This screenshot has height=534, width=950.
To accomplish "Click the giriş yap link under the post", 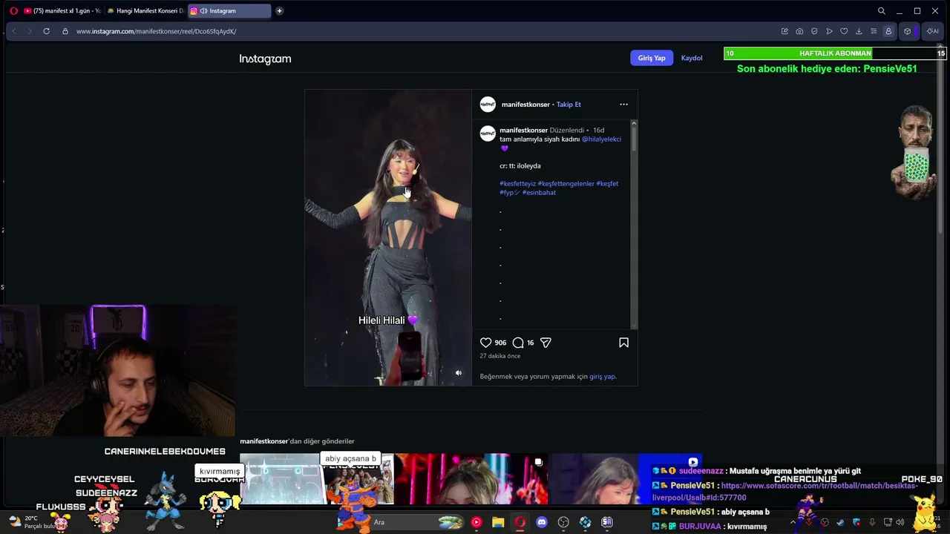I will pyautogui.click(x=602, y=377).
